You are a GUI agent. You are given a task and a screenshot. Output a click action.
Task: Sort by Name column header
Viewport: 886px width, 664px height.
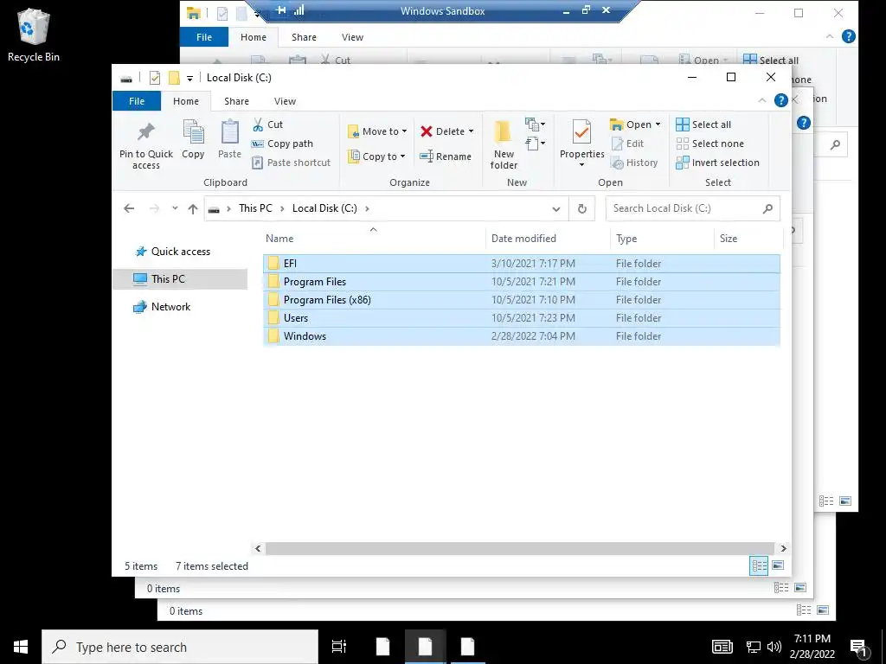(373, 239)
